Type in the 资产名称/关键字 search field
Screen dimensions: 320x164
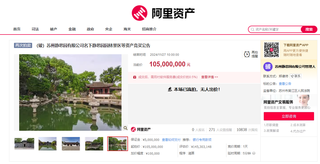[277, 29]
